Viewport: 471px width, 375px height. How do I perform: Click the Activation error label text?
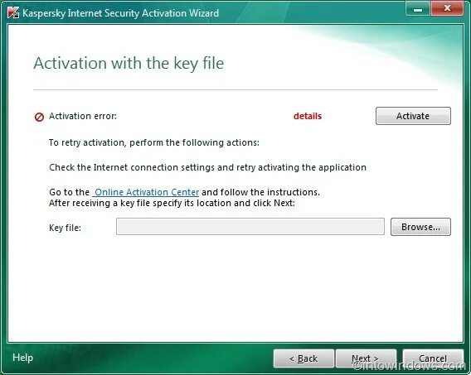(83, 116)
